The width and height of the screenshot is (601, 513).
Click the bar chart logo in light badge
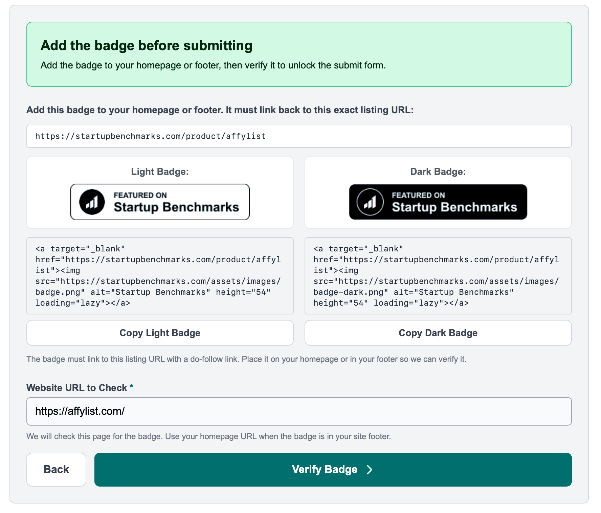click(x=92, y=202)
